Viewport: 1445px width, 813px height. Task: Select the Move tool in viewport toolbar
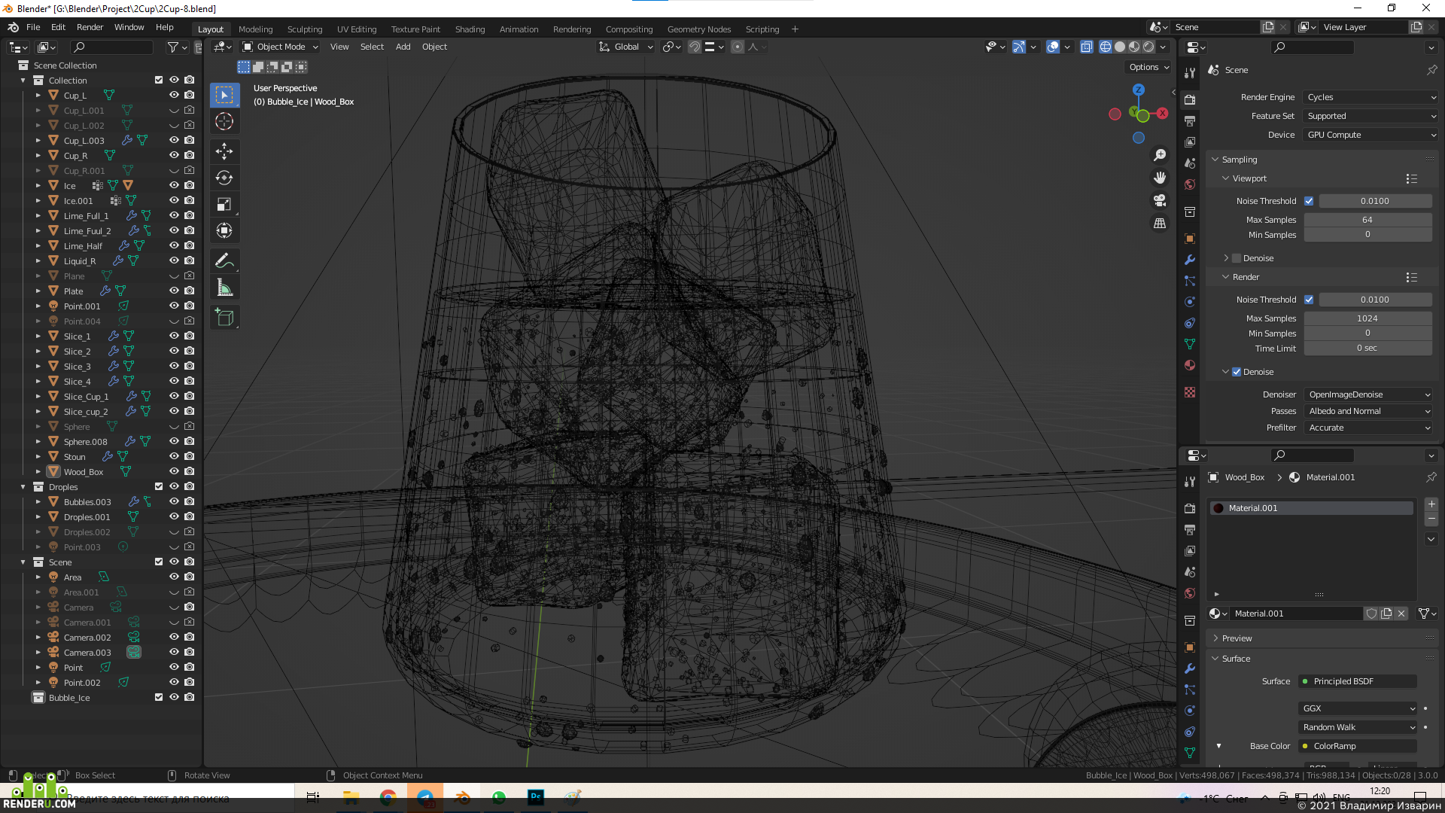tap(224, 151)
